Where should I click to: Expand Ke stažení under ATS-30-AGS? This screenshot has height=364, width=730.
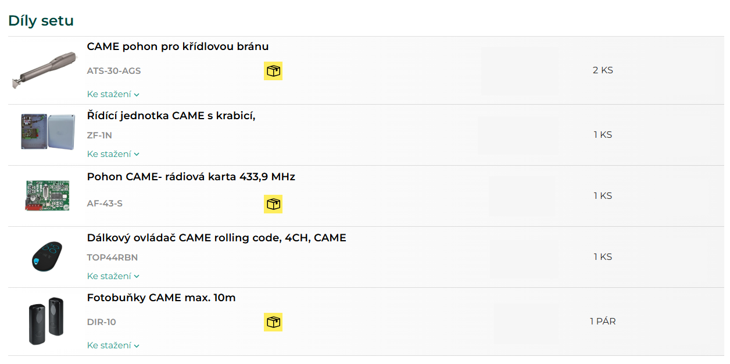[113, 94]
